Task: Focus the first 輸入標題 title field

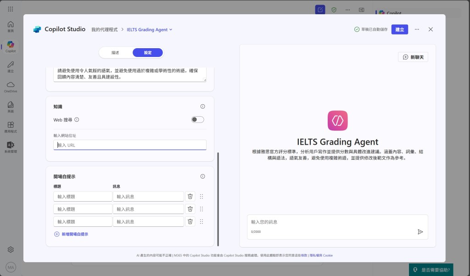Action: 83,197
